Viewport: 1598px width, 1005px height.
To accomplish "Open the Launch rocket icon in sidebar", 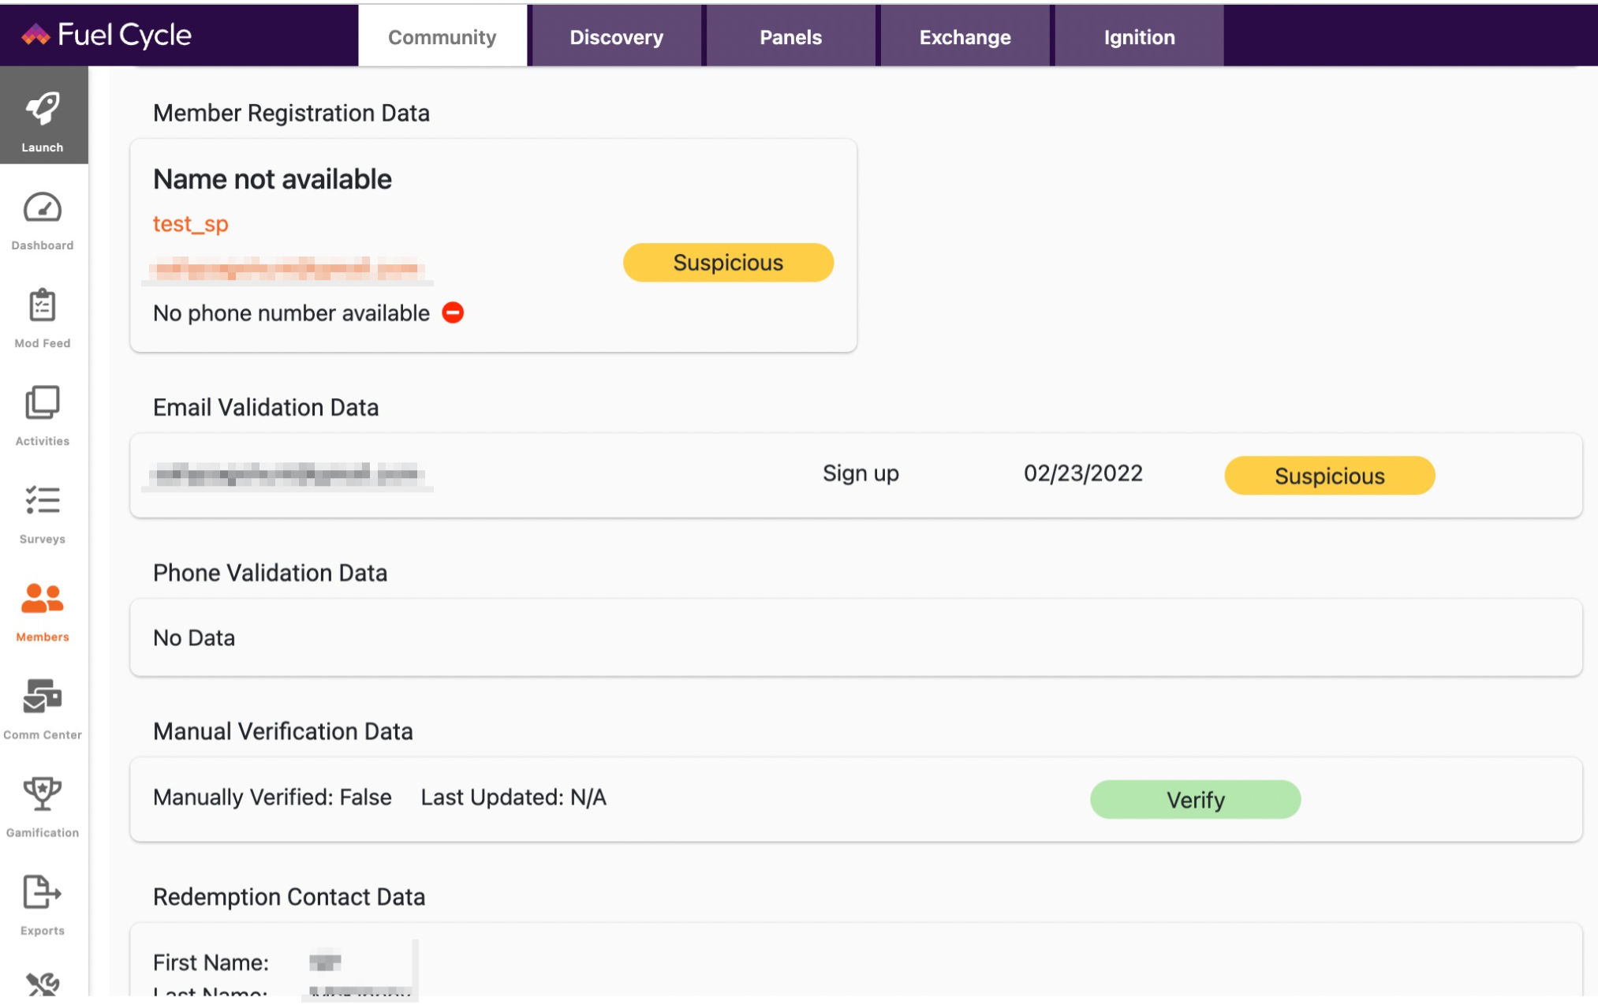I will 43,110.
